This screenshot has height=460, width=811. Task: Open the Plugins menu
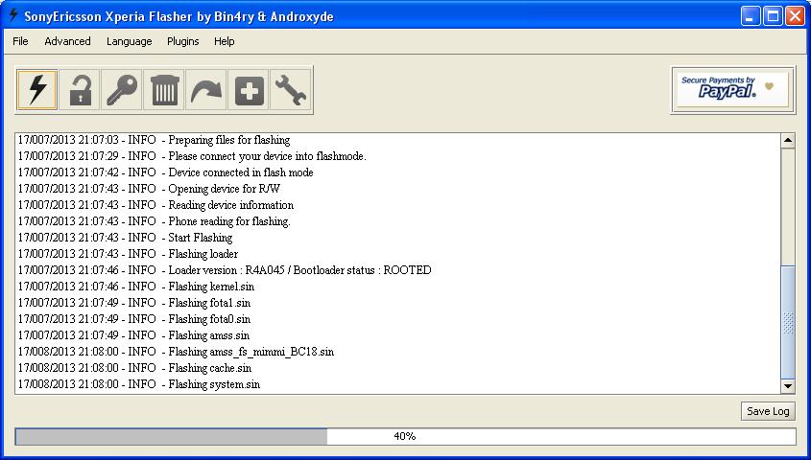[182, 41]
